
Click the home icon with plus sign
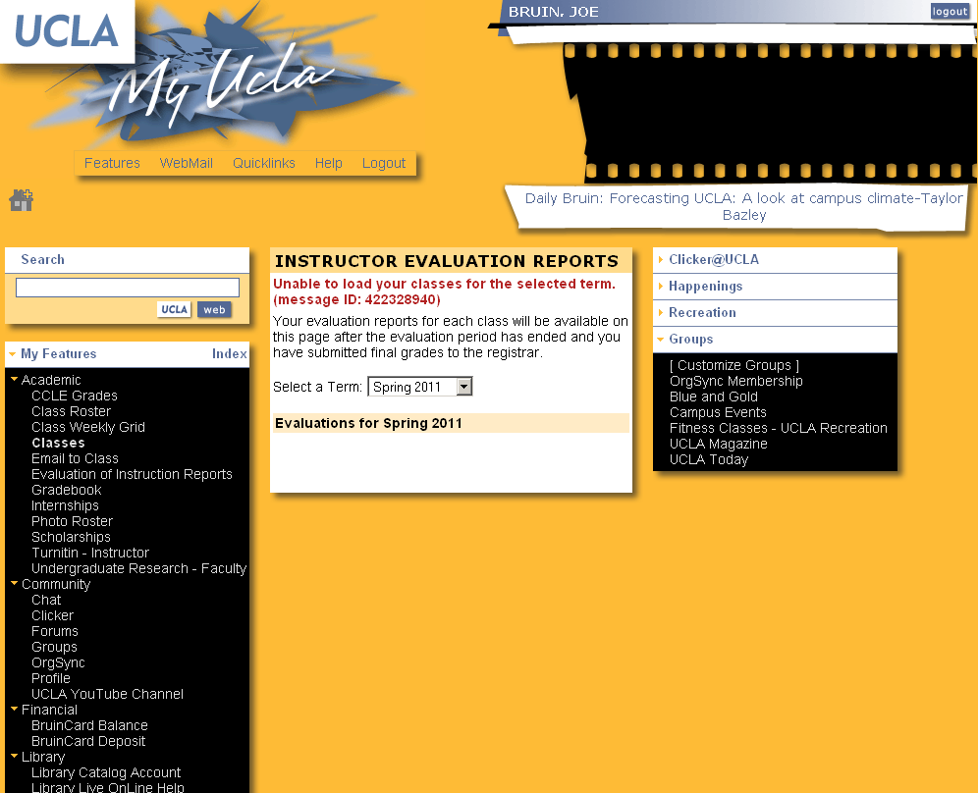[x=21, y=200]
